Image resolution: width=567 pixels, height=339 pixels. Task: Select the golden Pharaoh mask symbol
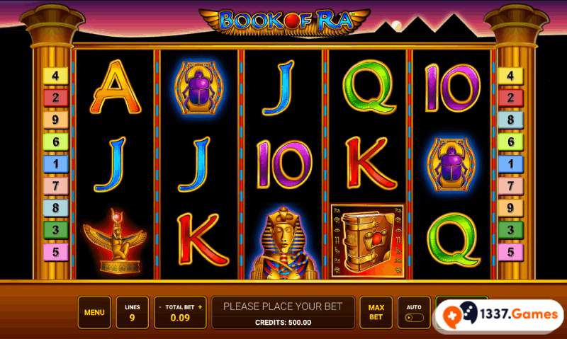pos(283,243)
